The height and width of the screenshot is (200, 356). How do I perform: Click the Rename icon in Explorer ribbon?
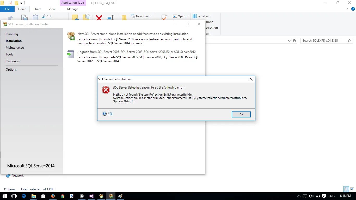click(x=111, y=18)
